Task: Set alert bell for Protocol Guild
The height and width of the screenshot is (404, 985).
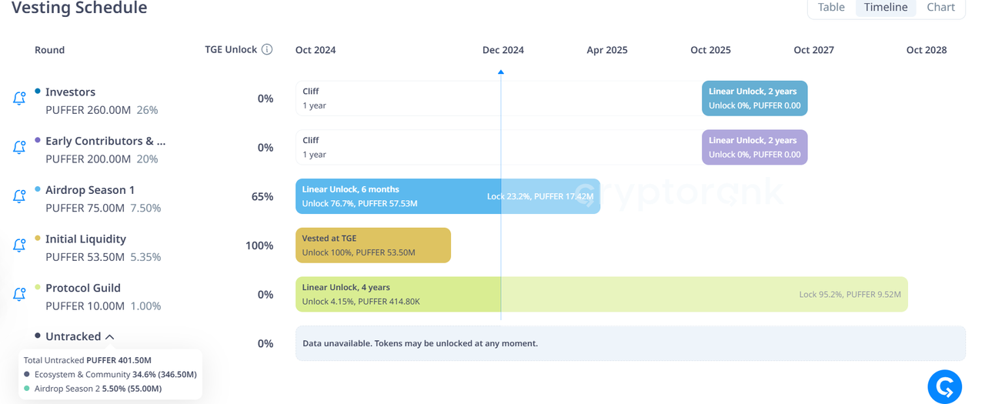Action: 19,294
